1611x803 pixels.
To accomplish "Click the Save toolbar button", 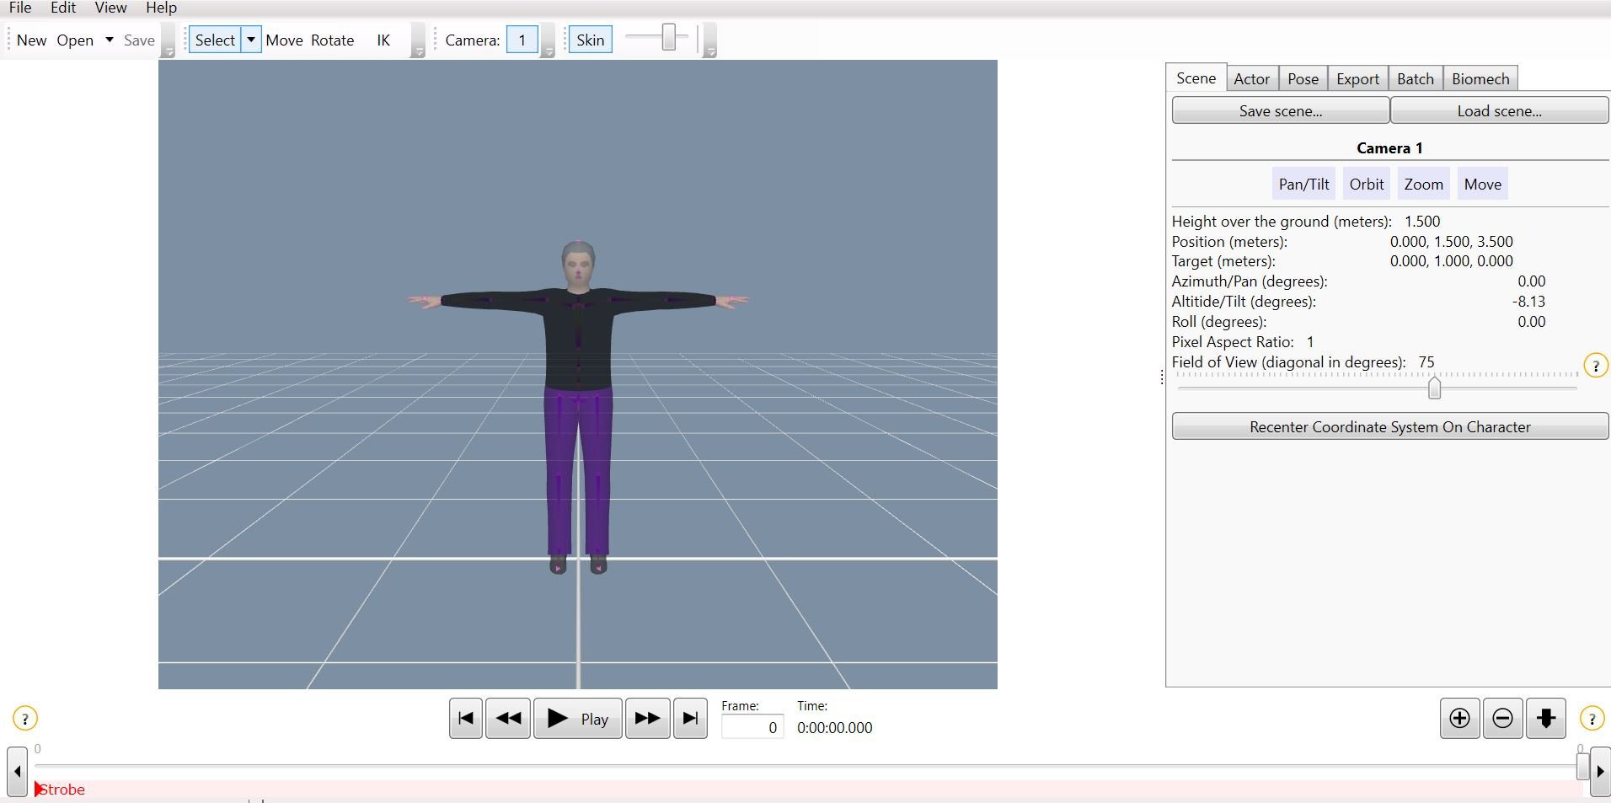I will (x=139, y=40).
